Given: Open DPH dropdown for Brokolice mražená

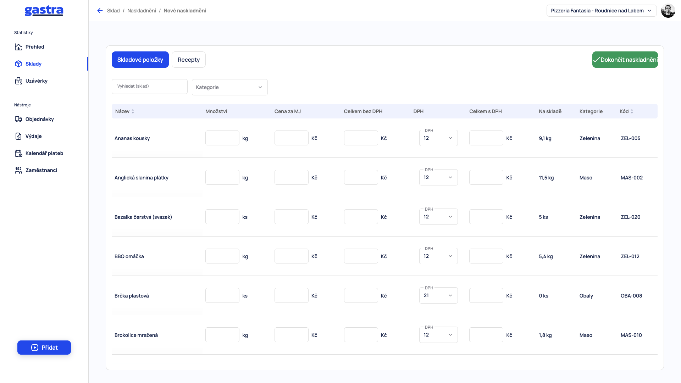Looking at the screenshot, I should [438, 335].
